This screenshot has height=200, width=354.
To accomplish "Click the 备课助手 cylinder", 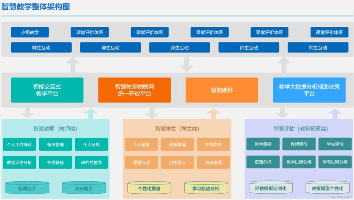I will (27, 188).
